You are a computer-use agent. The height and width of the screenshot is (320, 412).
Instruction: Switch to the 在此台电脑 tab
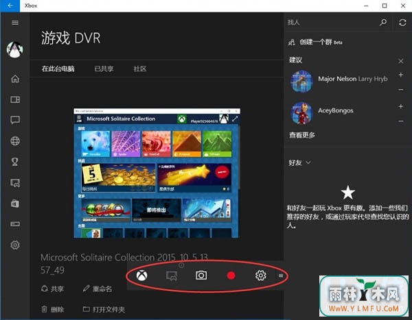coord(58,69)
